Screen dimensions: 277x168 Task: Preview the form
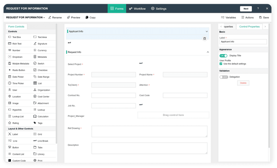(x=74, y=18)
